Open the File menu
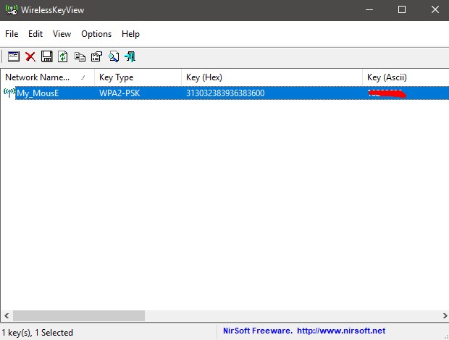Screen dimensions: 449x340 [x=12, y=34]
